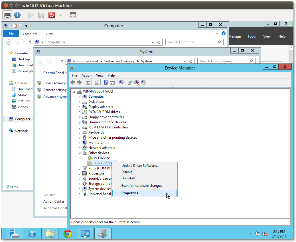Click Search Control Panel field
The height and width of the screenshot is (242, 296).
(x=226, y=61)
